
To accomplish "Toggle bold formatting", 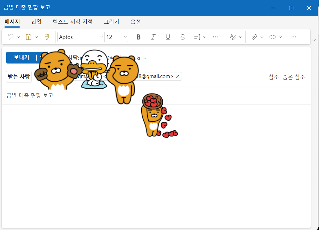I will tap(138, 37).
